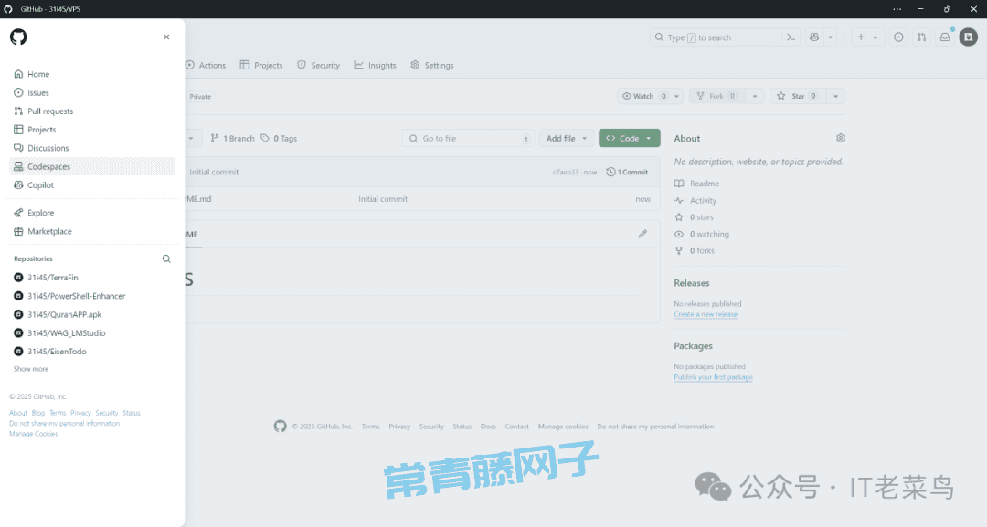Open Explore in sidebar
987x527 pixels.
click(92, 213)
